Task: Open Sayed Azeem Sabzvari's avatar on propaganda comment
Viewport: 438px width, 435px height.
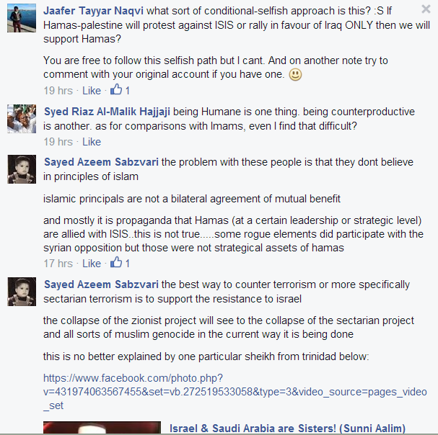Action: pos(22,169)
